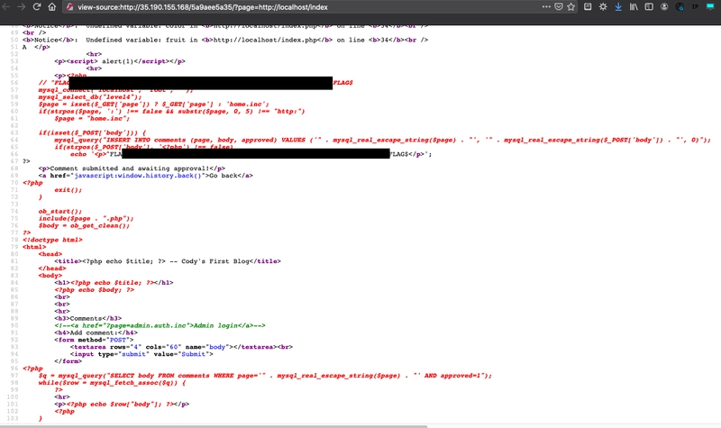The image size is (721, 428).
Task: Click the cyan monitor extension icon
Action: [x=710, y=6]
